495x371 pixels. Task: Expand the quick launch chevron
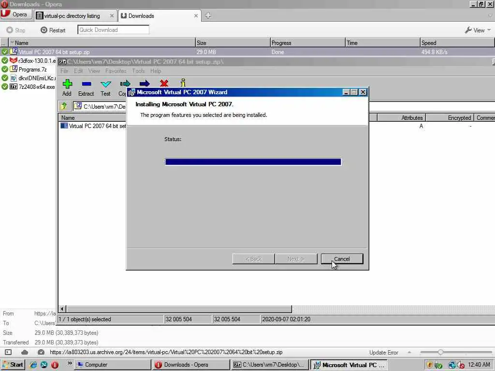click(70, 363)
